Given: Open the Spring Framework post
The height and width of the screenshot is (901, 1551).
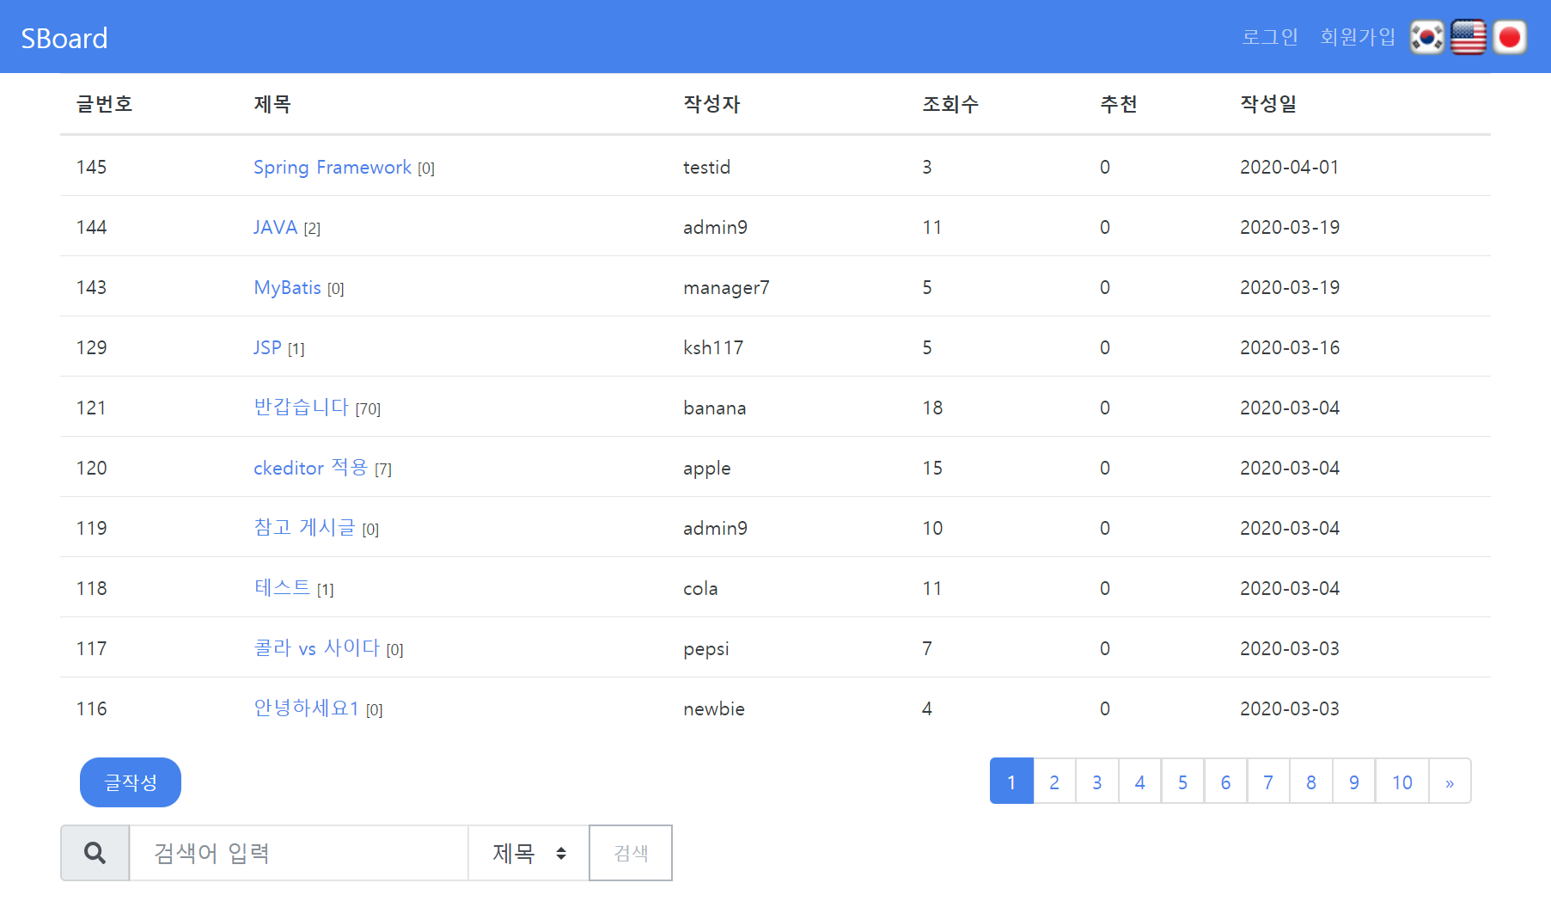Looking at the screenshot, I should coord(333,167).
